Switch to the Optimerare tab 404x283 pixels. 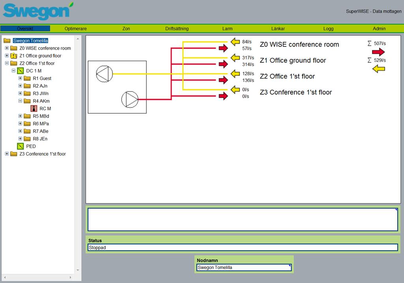coord(75,29)
